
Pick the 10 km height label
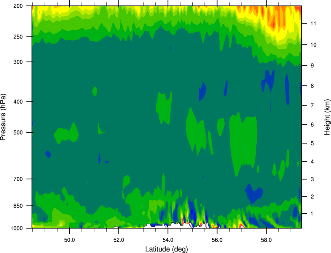pos(313,45)
